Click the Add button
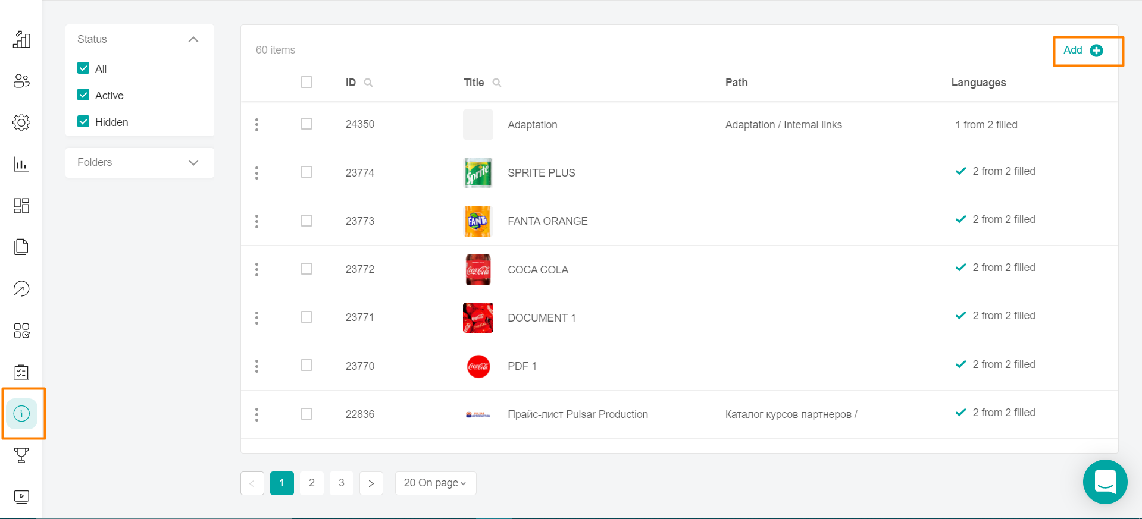This screenshot has height=519, width=1142. [1084, 51]
